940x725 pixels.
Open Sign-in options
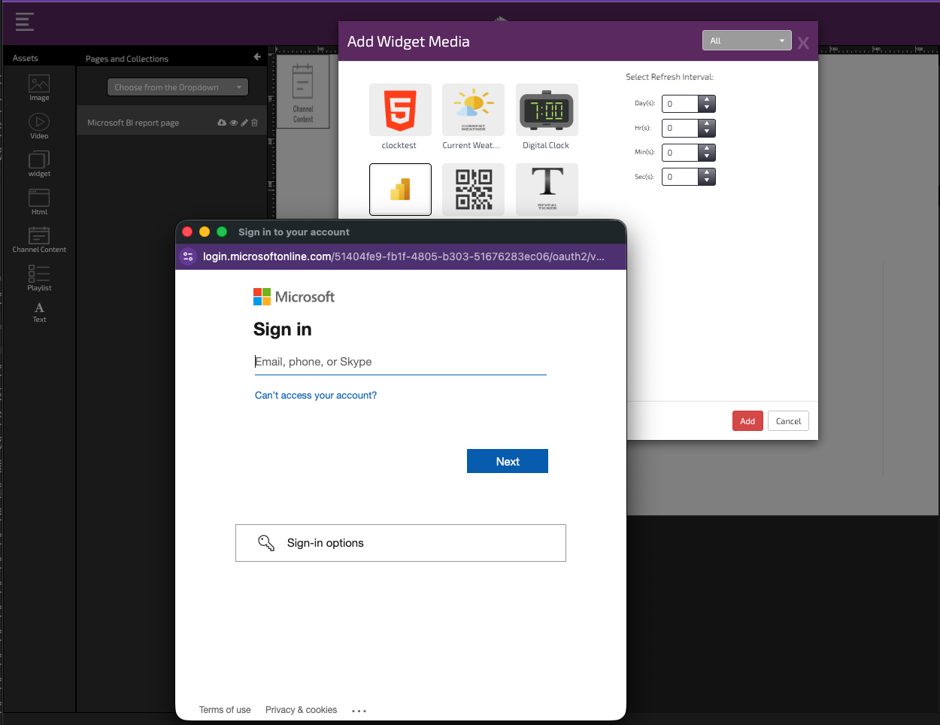(x=401, y=543)
